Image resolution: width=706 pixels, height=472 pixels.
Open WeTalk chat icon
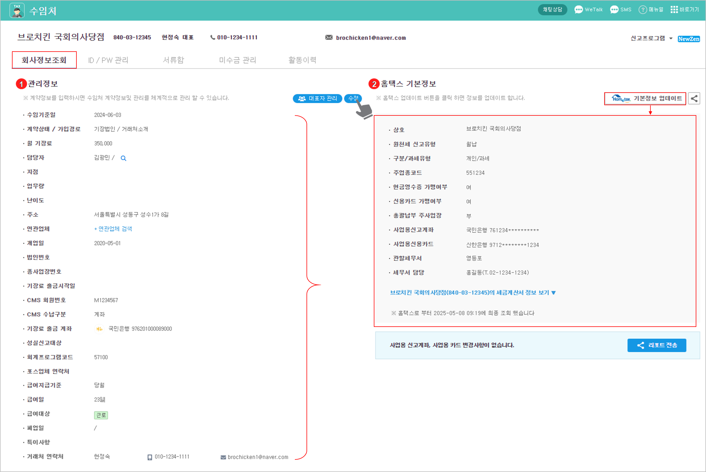[578, 10]
